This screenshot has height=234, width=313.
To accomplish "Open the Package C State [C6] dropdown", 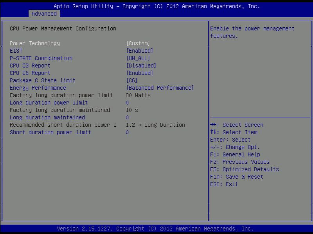I will click(x=132, y=80).
